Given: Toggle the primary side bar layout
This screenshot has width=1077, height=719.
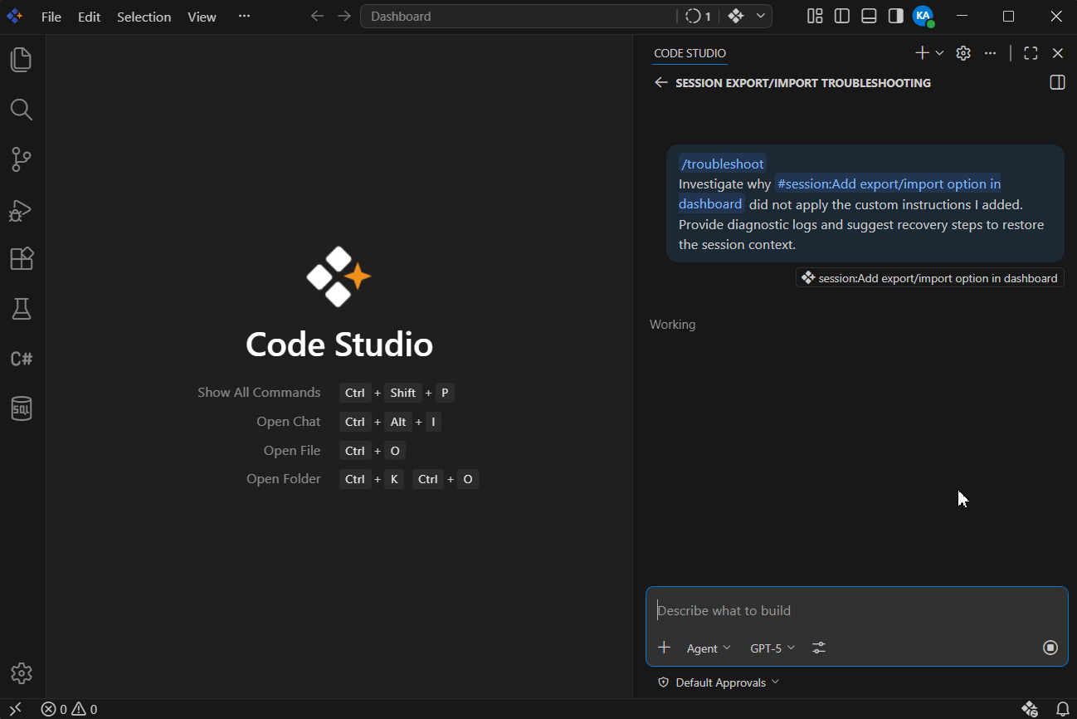Looking at the screenshot, I should point(842,16).
